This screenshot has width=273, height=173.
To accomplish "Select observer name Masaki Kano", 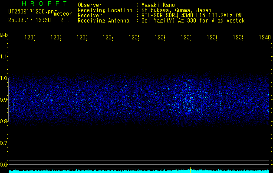I will coord(158,5).
